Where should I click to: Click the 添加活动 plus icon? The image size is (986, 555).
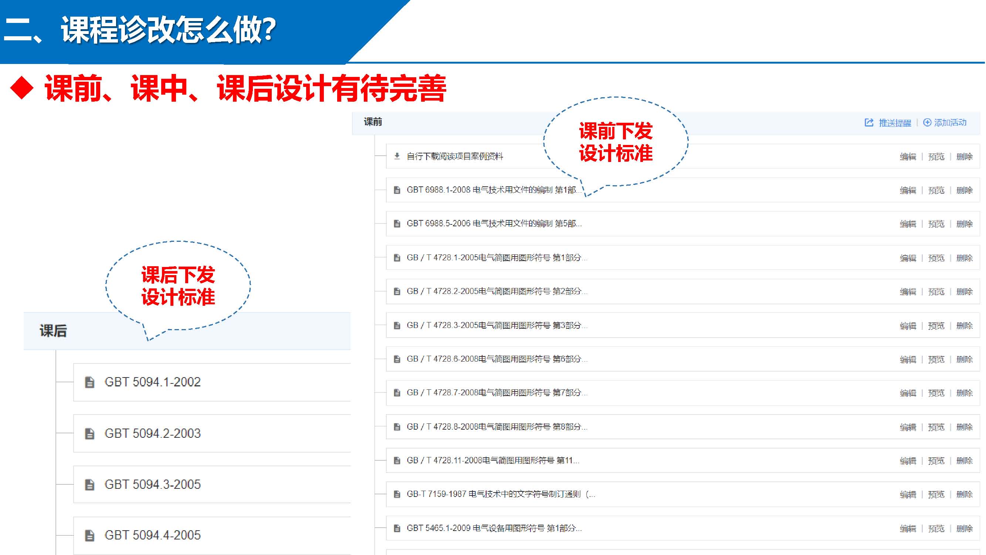(927, 122)
